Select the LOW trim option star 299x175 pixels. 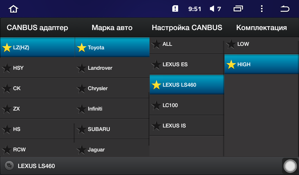point(231,44)
